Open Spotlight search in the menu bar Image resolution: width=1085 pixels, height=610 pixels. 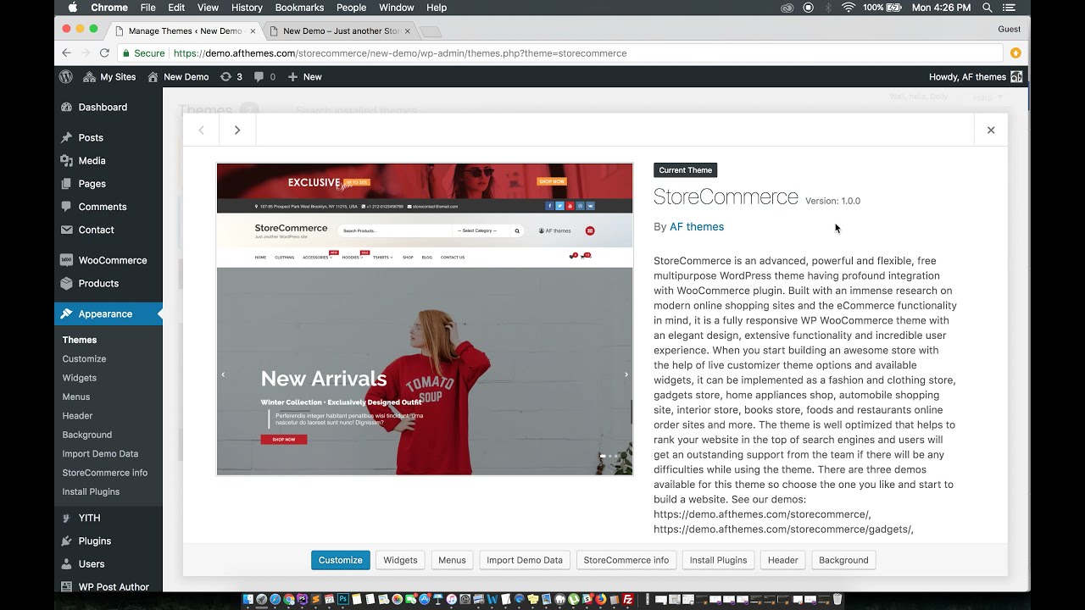coord(988,8)
